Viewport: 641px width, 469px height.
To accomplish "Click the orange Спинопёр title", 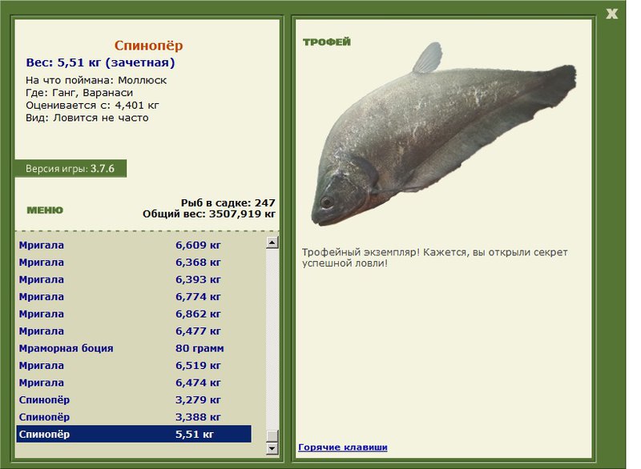I will pos(148,46).
